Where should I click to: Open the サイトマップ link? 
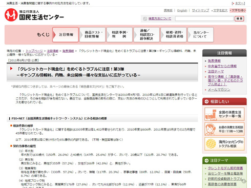tap(200, 10)
